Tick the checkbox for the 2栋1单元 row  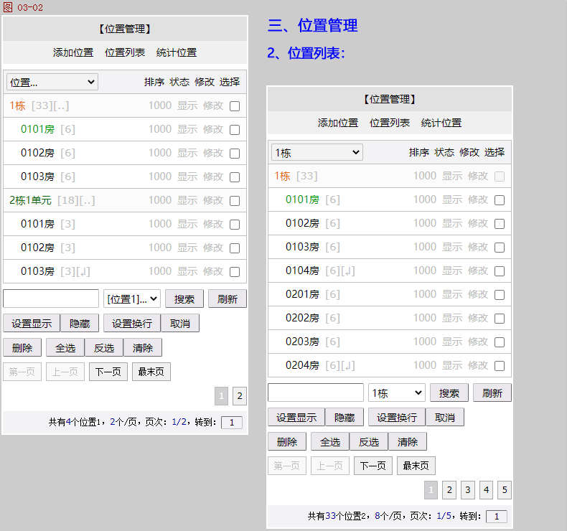pos(235,201)
